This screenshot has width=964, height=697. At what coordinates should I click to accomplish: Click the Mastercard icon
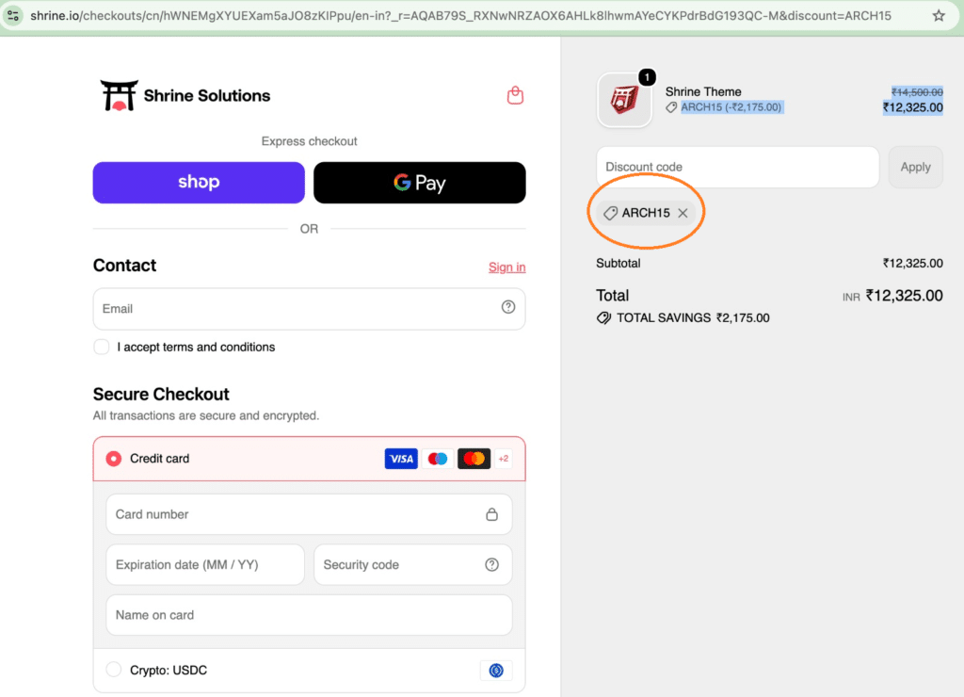click(x=474, y=459)
